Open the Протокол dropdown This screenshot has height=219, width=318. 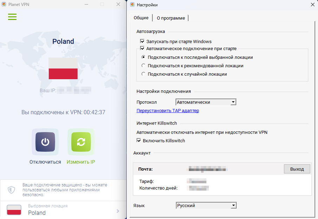tap(206, 102)
